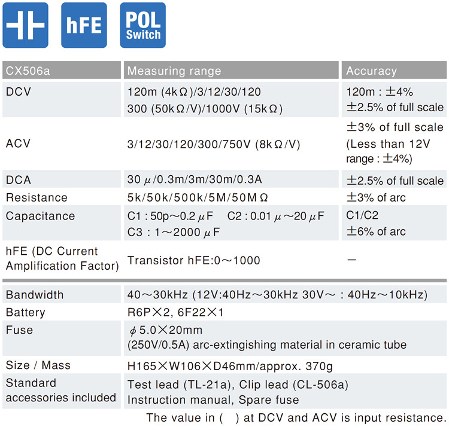Select the Resistance row label
Viewport: 449px width, 430px height.
[37, 197]
